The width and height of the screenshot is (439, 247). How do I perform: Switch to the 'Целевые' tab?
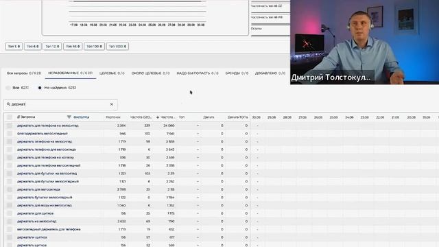112,73
